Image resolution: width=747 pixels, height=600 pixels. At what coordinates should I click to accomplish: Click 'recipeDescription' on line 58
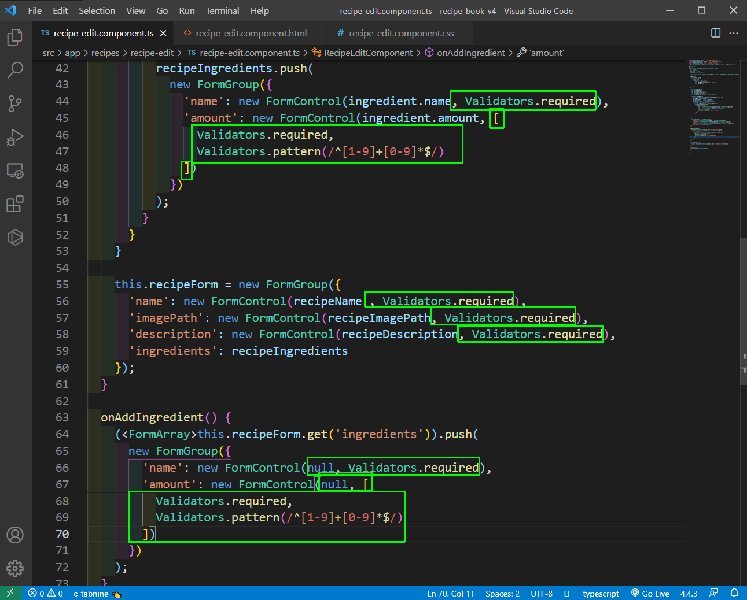[x=399, y=334]
